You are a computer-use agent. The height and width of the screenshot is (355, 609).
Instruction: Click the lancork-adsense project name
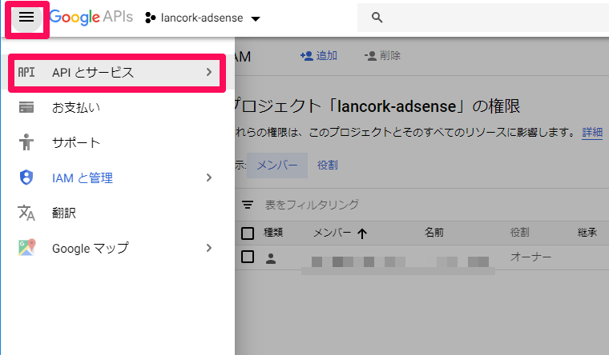[x=202, y=18]
